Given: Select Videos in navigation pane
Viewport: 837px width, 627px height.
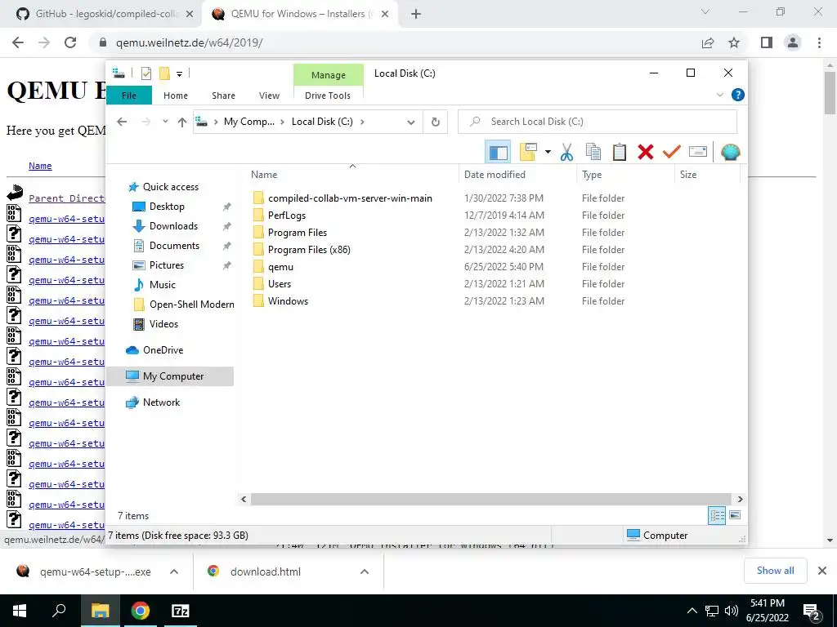Looking at the screenshot, I should [163, 324].
